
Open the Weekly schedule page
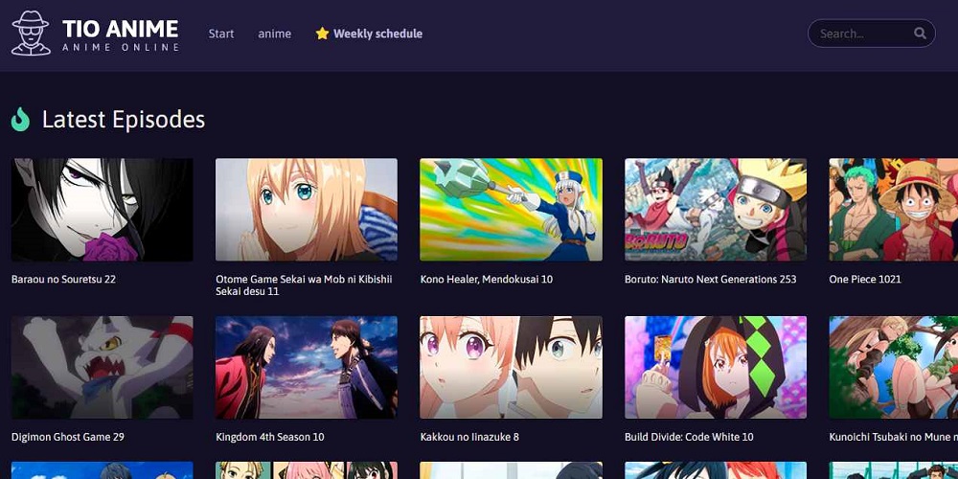377,34
